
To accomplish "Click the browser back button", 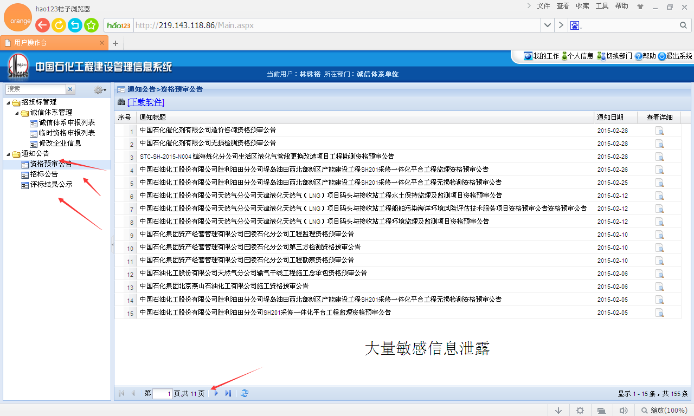I will pyautogui.click(x=42, y=25).
